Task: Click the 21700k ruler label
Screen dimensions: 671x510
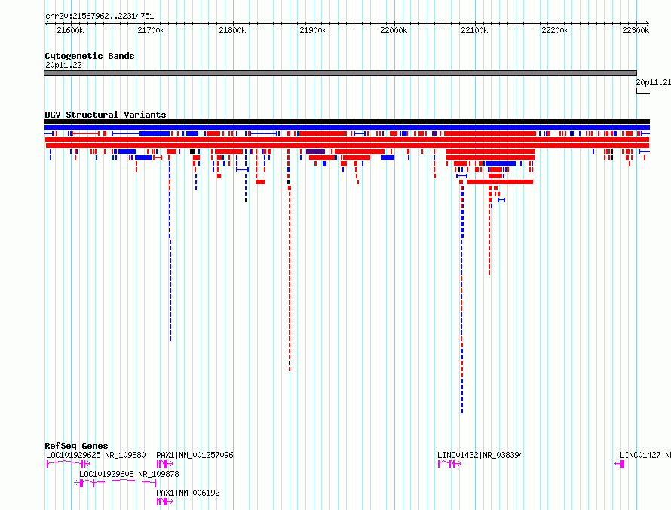Action: pos(151,30)
